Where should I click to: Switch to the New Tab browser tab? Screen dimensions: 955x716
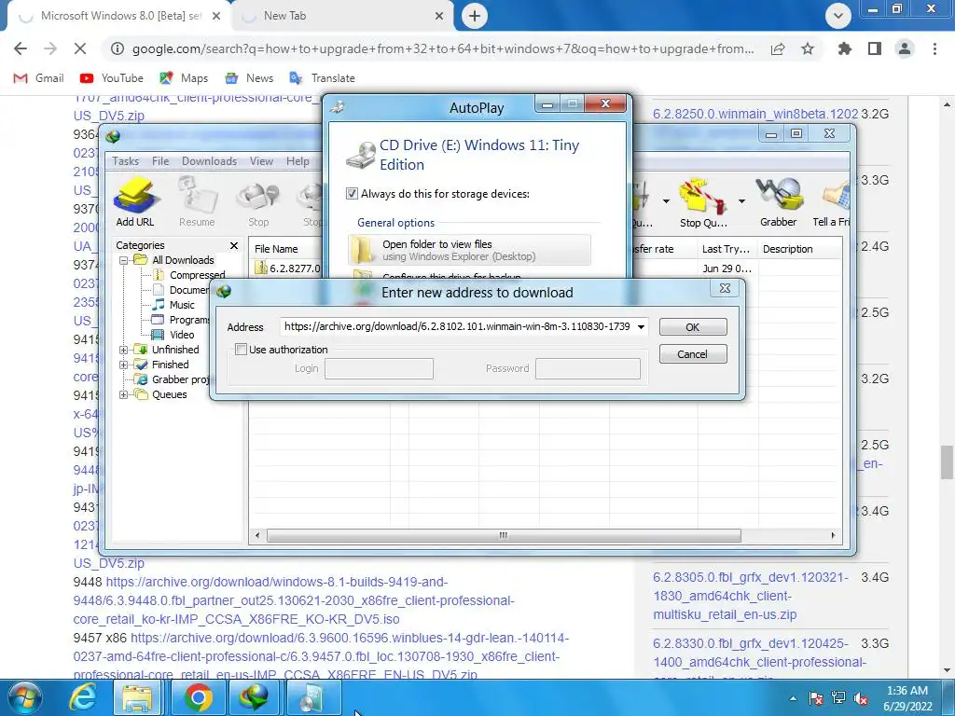[x=343, y=17]
